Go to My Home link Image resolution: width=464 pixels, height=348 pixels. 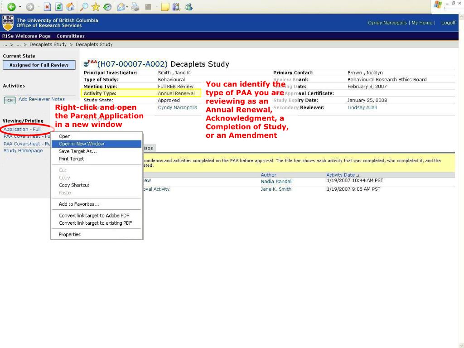tap(422, 23)
